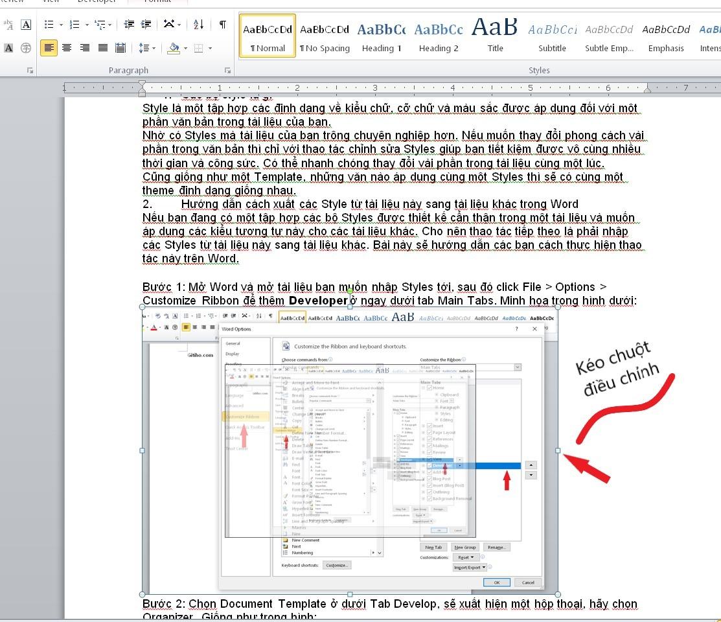Click the Decrease Indent icon

(x=129, y=25)
